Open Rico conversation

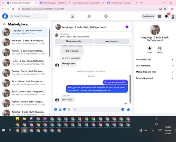click(24, 83)
